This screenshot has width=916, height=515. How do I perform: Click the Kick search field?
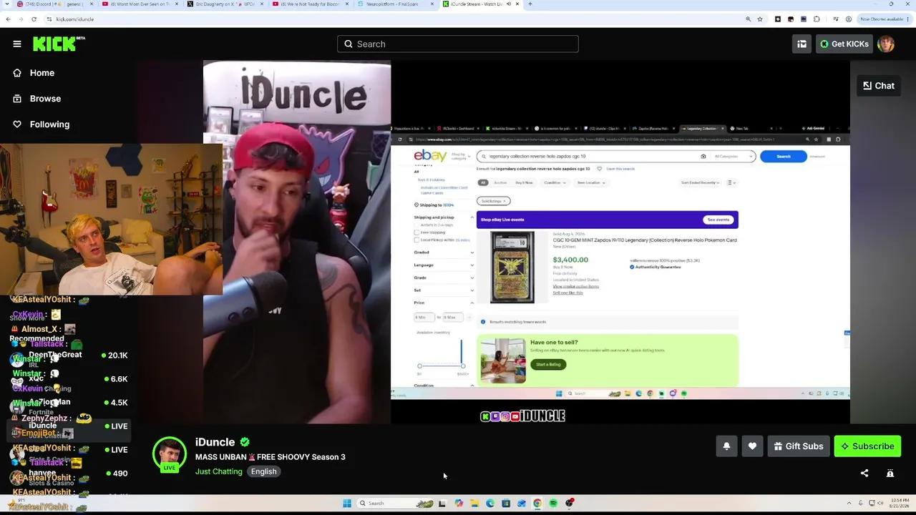[x=458, y=44]
